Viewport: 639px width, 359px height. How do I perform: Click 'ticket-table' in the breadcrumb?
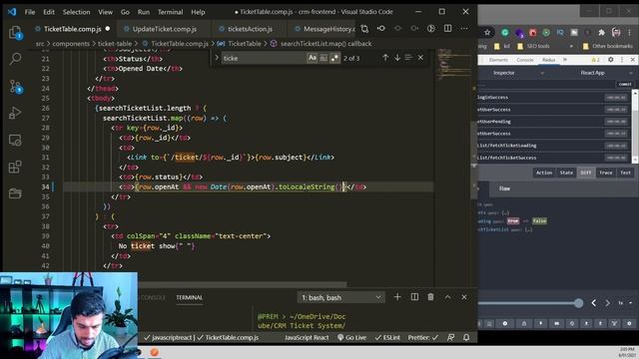[115, 44]
